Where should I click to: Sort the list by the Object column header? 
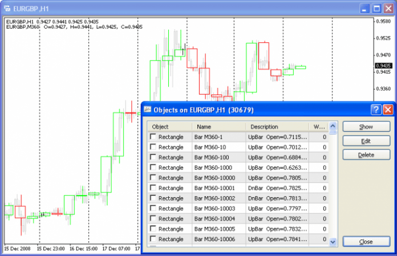tap(169, 127)
